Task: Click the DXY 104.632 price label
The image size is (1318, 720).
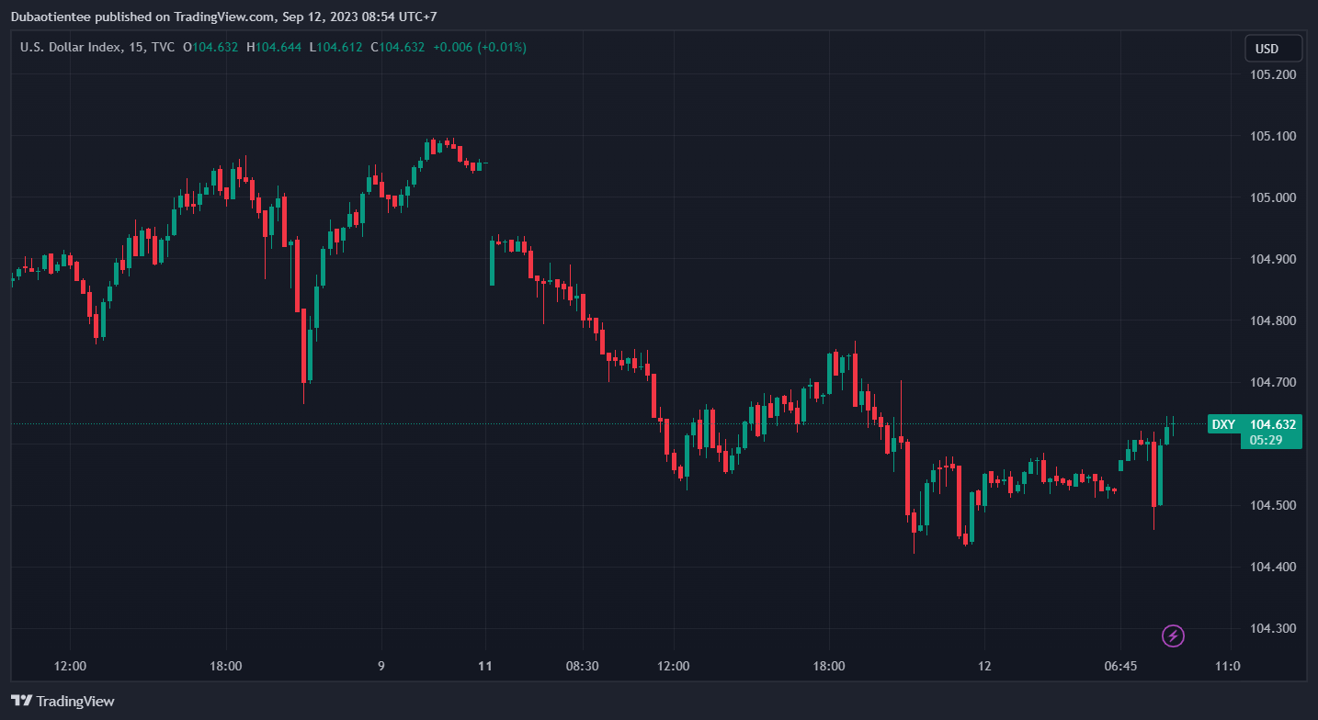Action: point(1255,424)
